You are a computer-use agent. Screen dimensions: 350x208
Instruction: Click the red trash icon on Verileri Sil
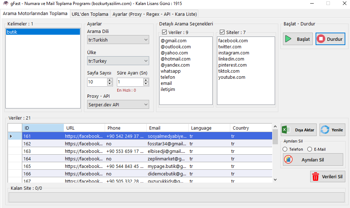[x=316, y=176]
